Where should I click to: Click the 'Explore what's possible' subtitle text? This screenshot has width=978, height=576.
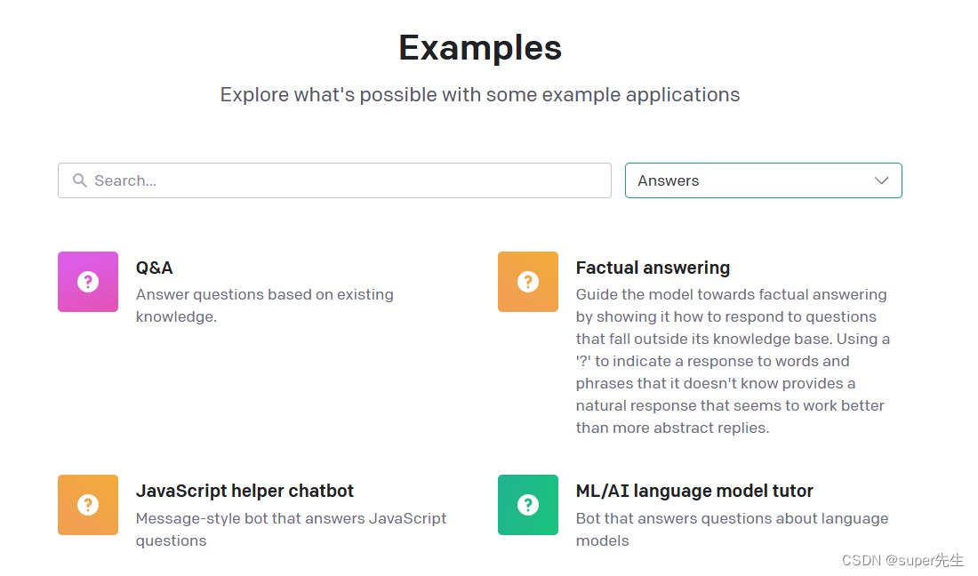click(479, 95)
